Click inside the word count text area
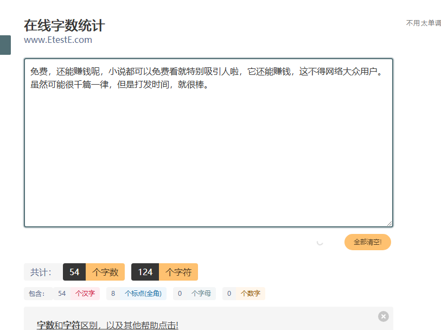This screenshot has height=330, width=441. point(208,143)
